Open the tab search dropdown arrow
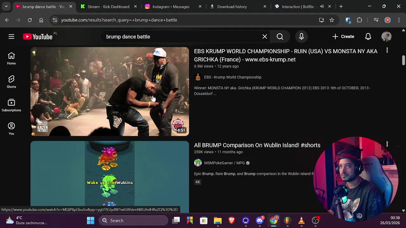 coord(6,6)
